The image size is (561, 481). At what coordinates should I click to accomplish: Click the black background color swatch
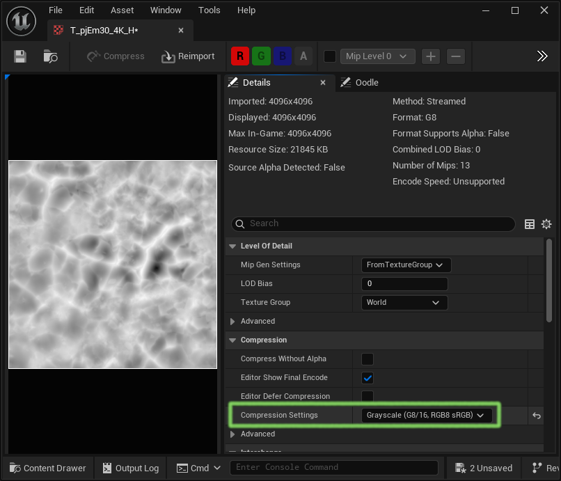[329, 56]
